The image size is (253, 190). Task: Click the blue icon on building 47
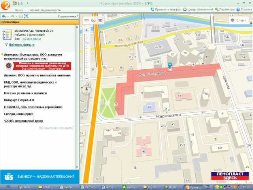pos(143,152)
